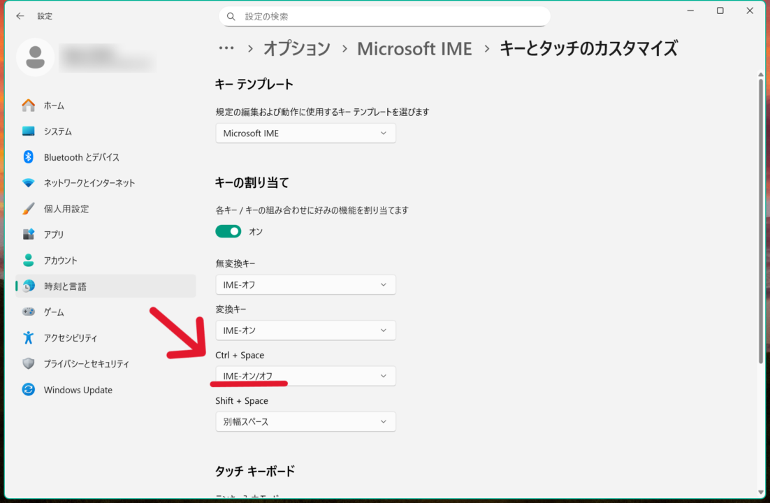Click the scrollbar down arrow
Viewport: 770px width, 503px height.
[x=761, y=493]
